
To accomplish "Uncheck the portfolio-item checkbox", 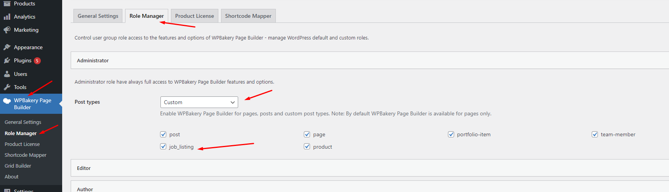I will click(x=451, y=134).
